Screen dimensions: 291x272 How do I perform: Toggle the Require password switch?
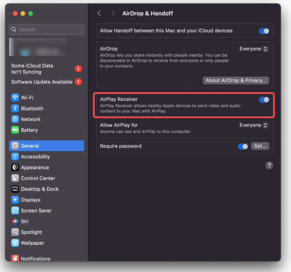coord(243,146)
